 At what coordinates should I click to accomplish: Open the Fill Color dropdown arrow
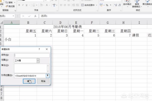coord(44,5)
